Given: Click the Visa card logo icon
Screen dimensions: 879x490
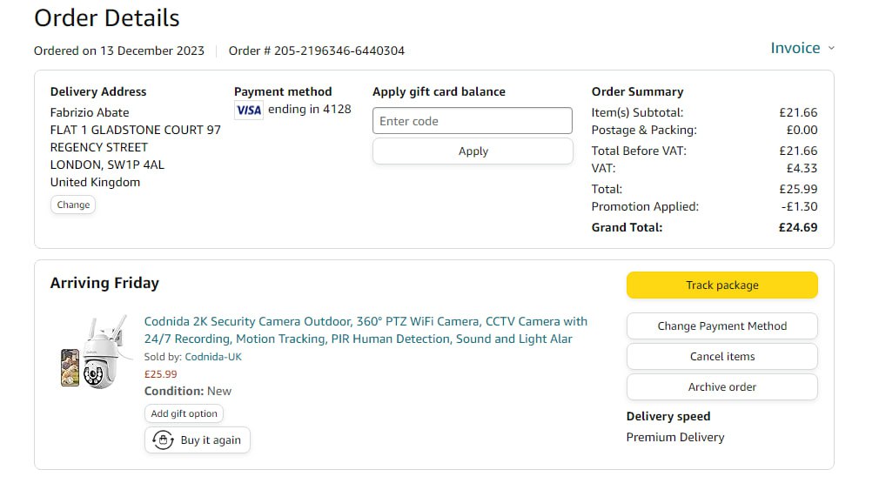Looking at the screenshot, I should tap(249, 110).
